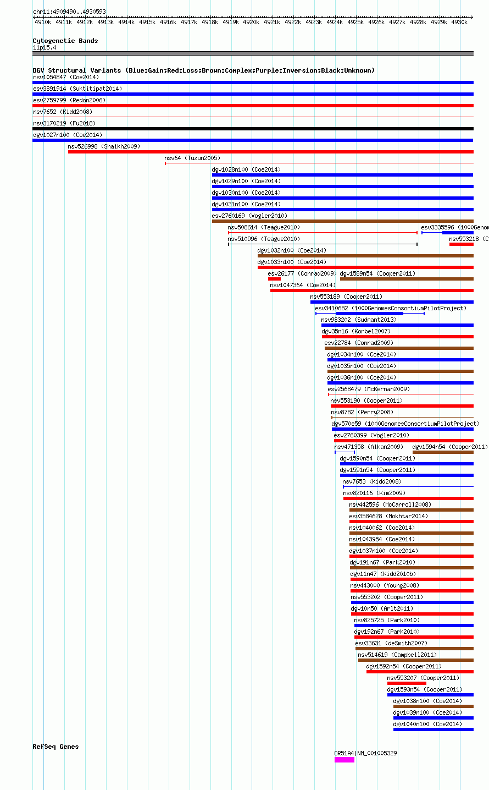Select dgv1038n100 (Coe2014) label
Screen dimensions: 489x790
(427, 701)
